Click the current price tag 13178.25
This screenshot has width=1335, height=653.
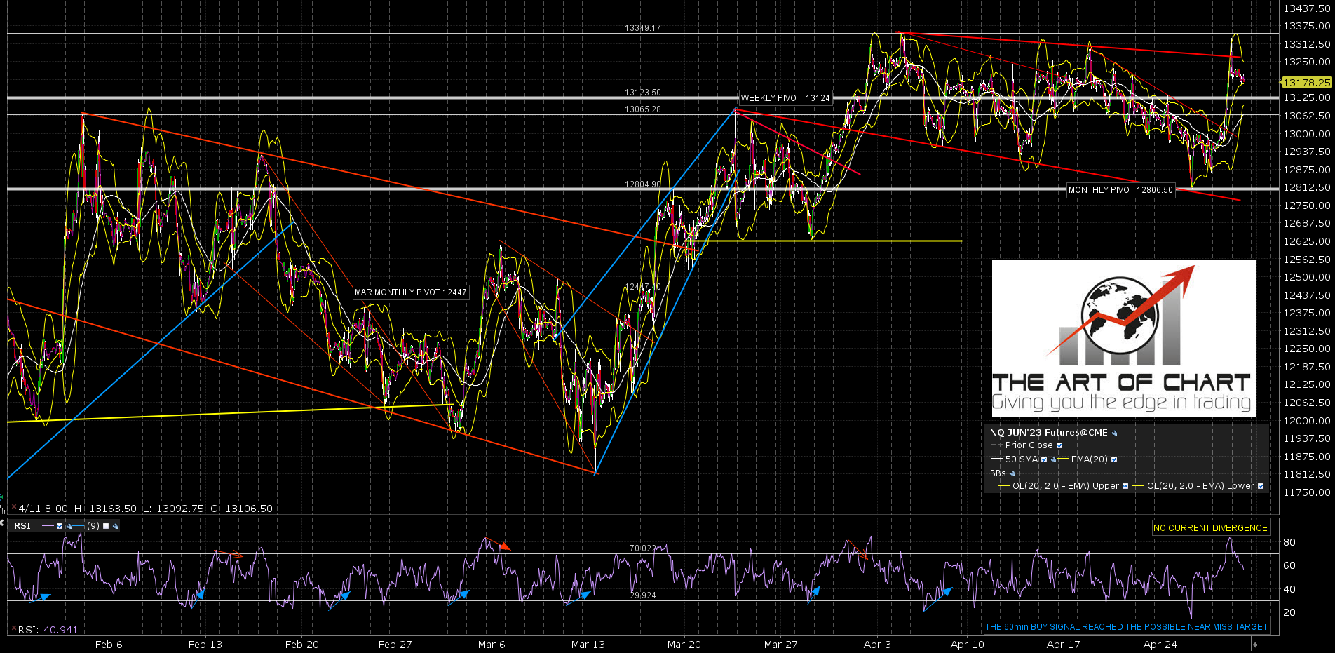pyautogui.click(x=1307, y=83)
